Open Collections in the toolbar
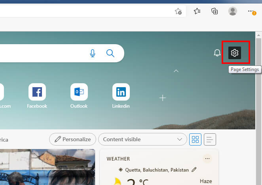The image size is (262, 185). (215, 11)
